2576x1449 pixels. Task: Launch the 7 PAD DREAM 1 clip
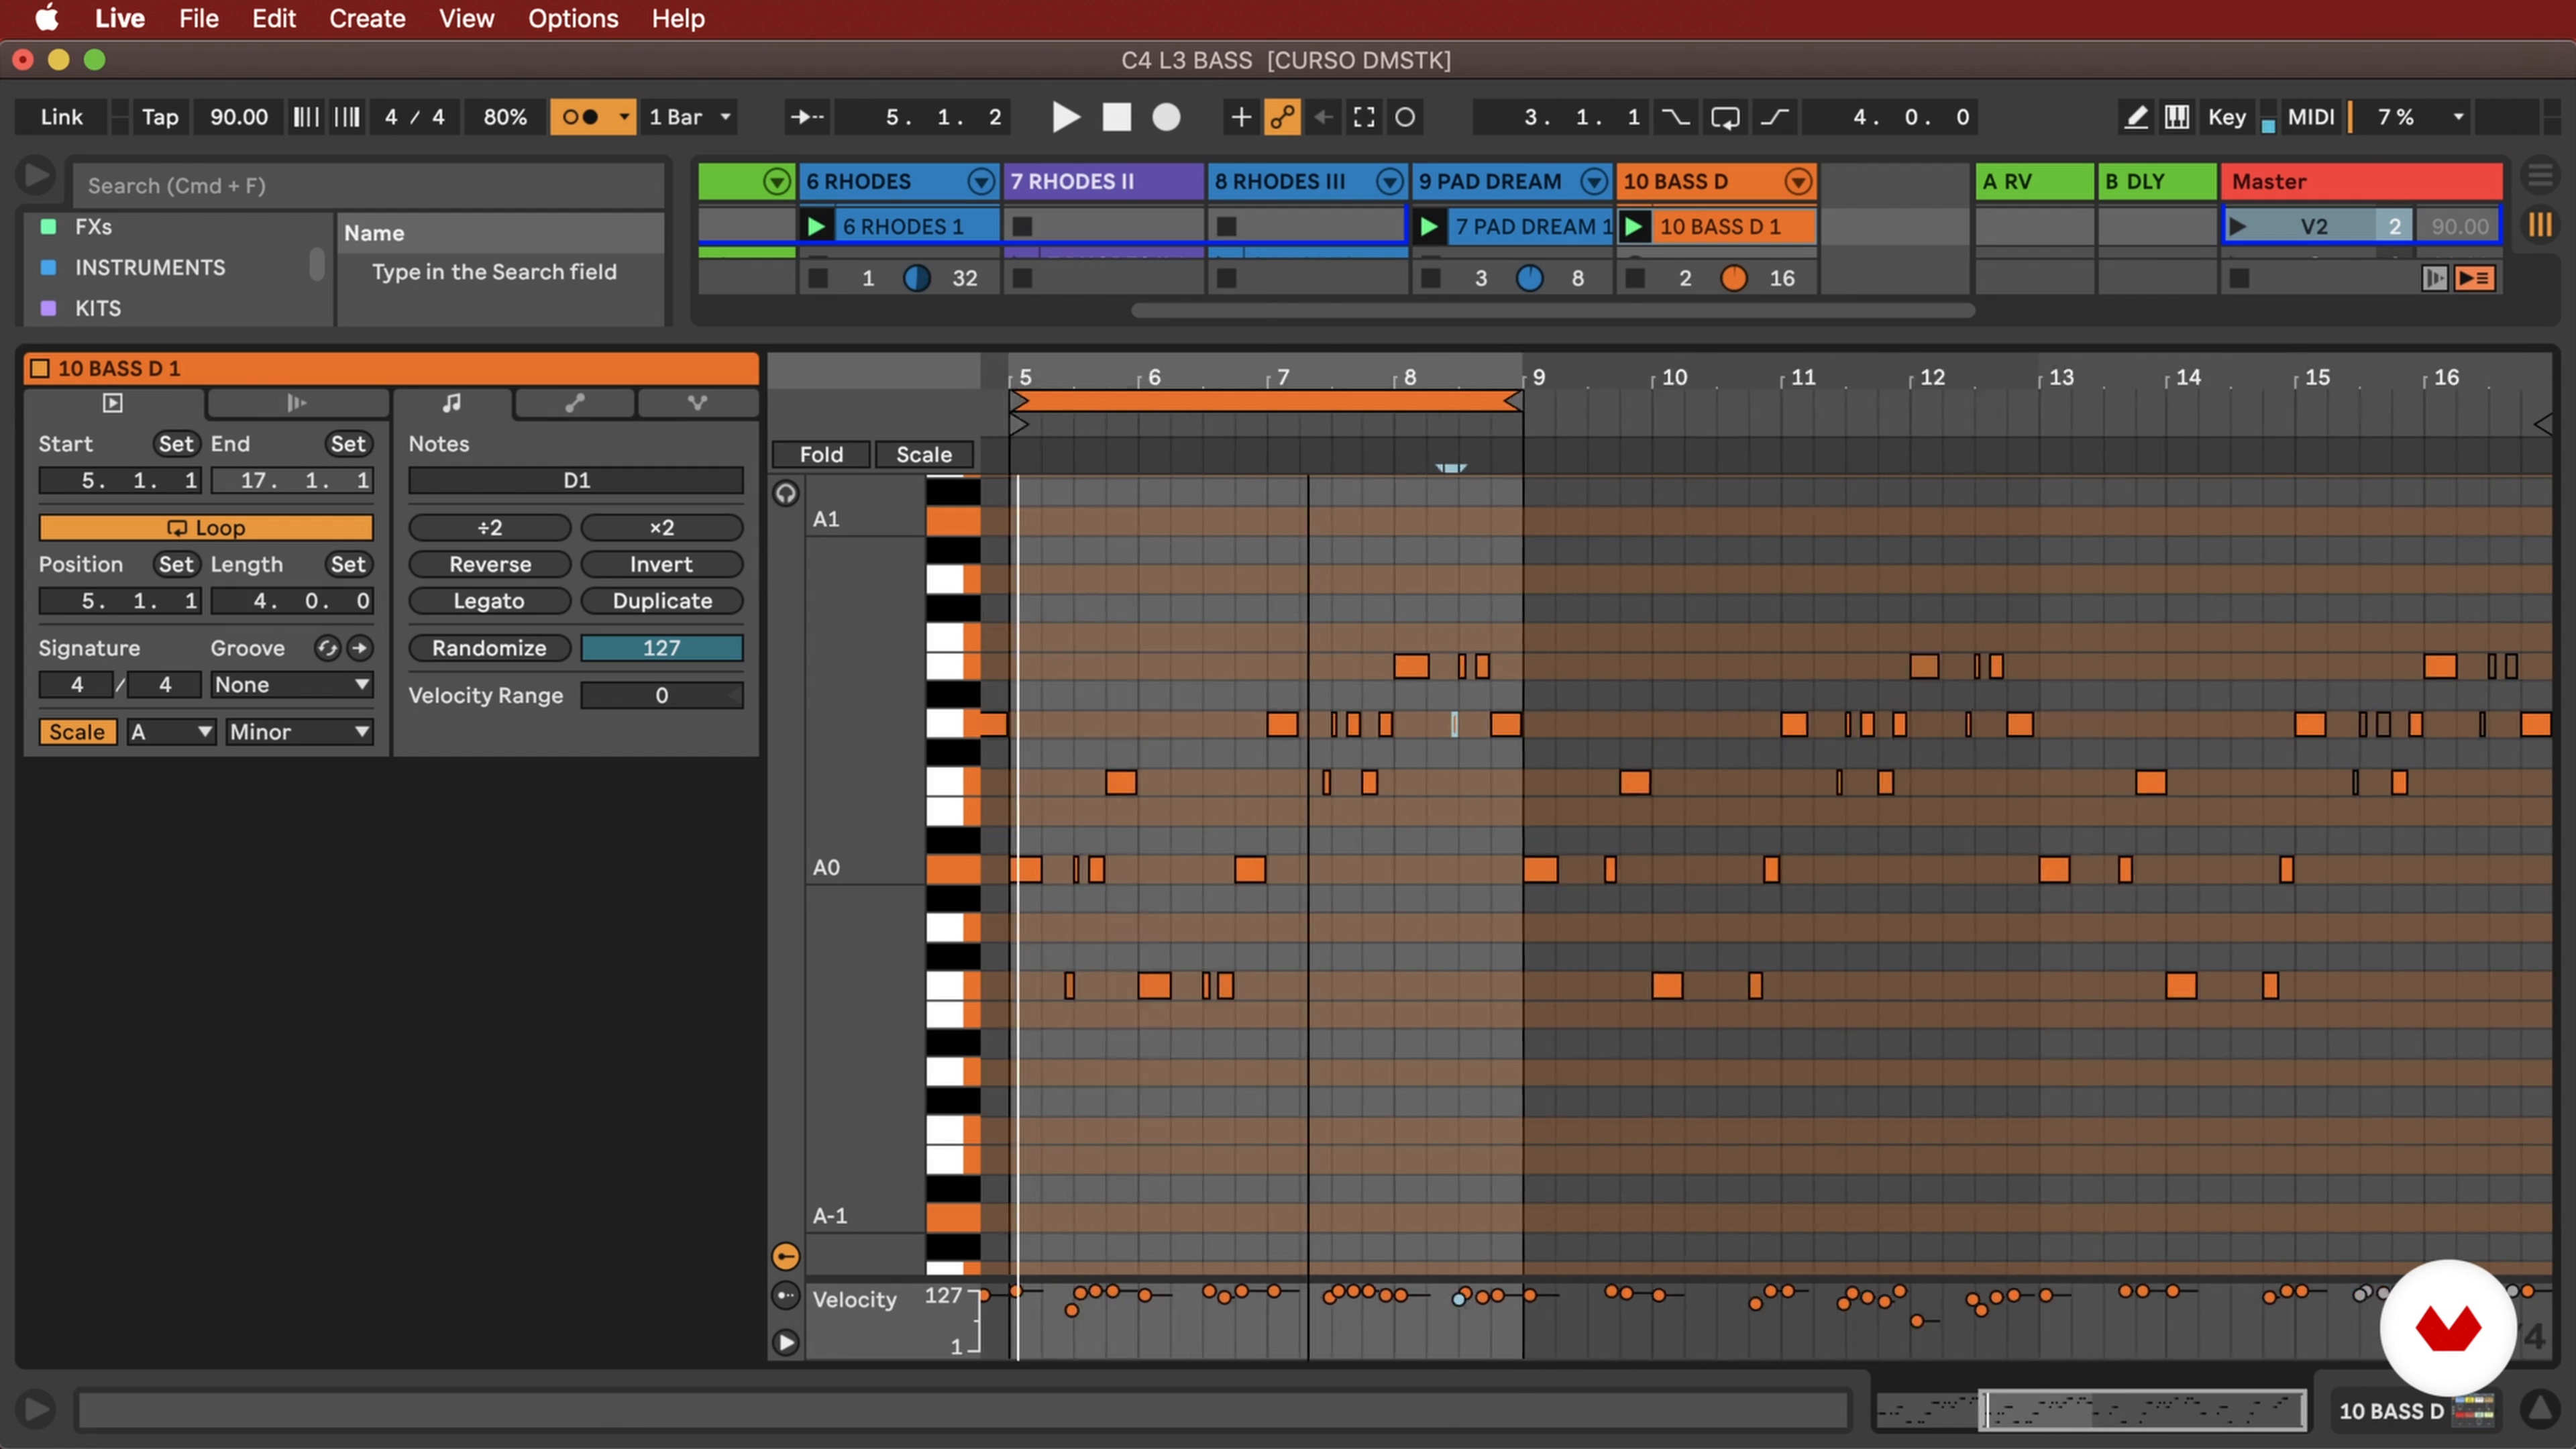coord(1429,227)
